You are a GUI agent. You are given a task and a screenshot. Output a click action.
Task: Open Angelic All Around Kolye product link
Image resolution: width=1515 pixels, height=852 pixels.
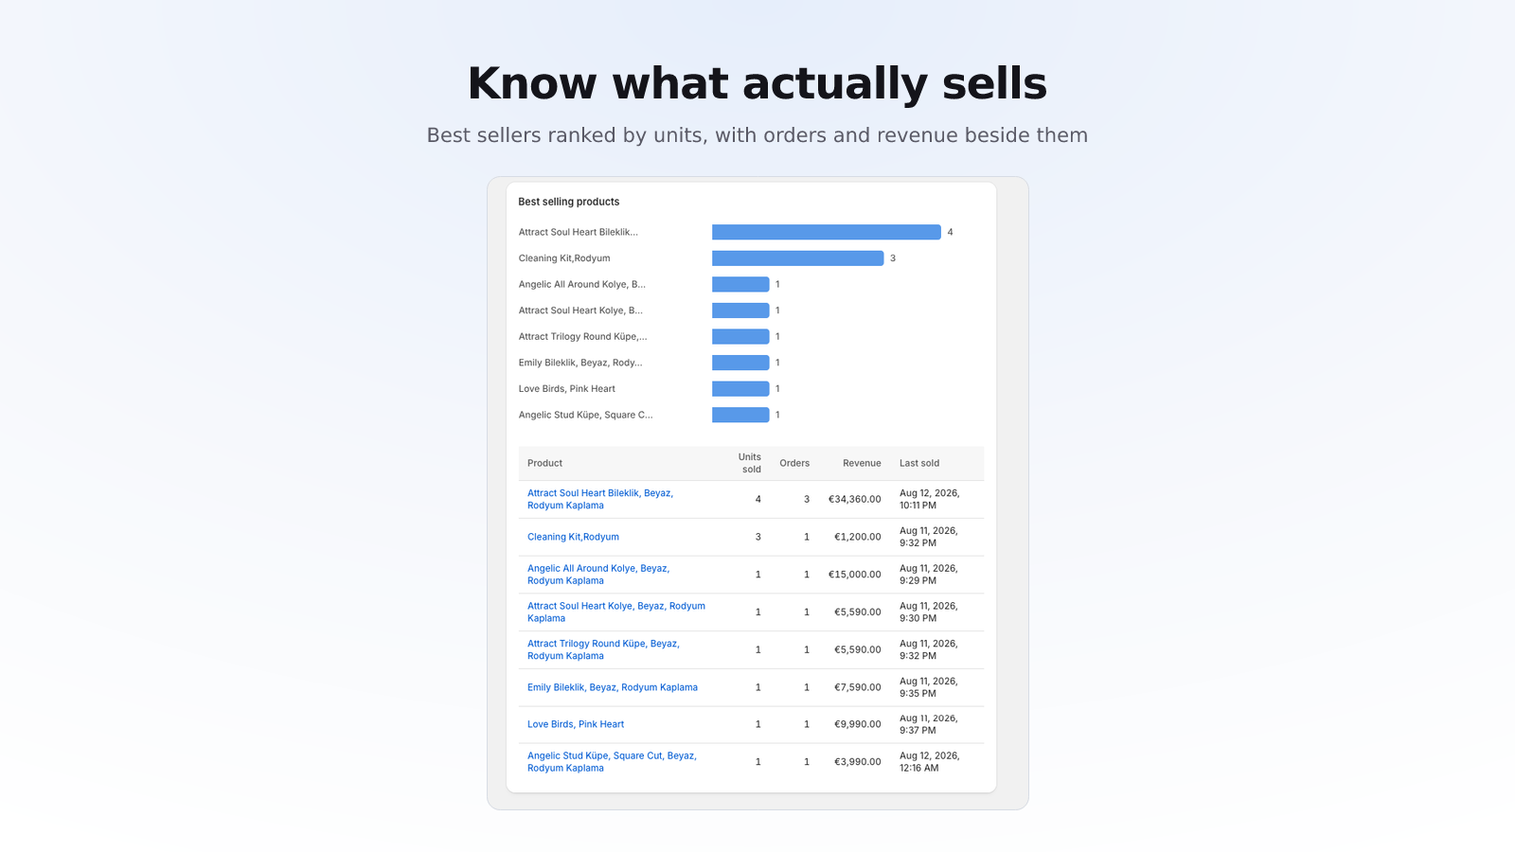[x=598, y=575]
